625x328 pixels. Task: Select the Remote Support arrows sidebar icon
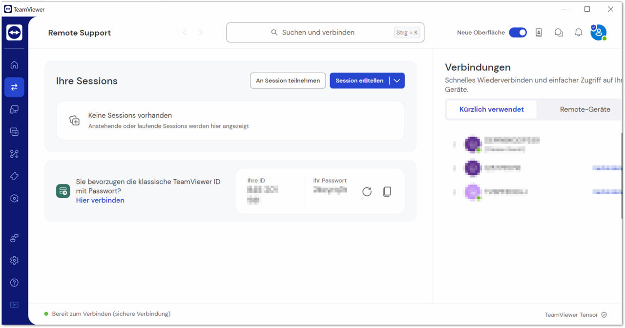coord(14,87)
